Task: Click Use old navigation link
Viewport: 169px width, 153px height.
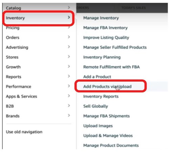Action: (24, 132)
